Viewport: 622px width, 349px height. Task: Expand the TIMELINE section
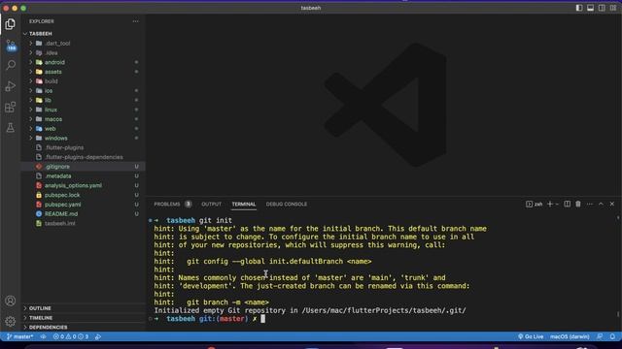[84, 318]
